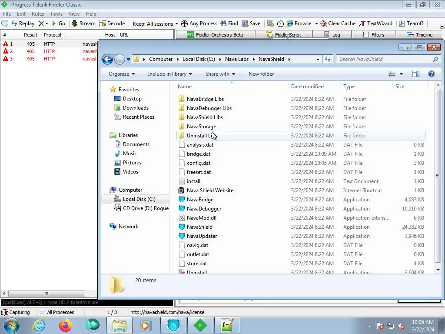Open the Rules menu in Fiddler
Viewport: 445px width, 334px height.
pyautogui.click(x=38, y=13)
